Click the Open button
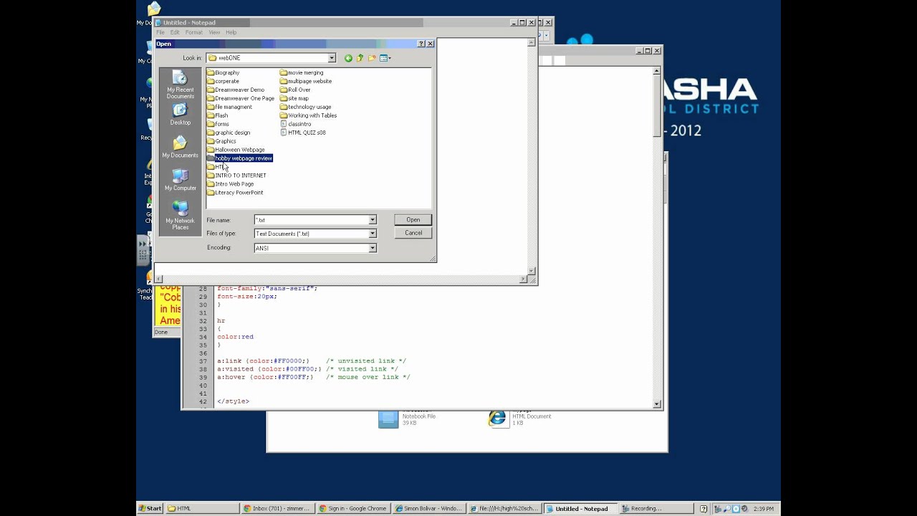The width and height of the screenshot is (917, 516). (x=413, y=220)
